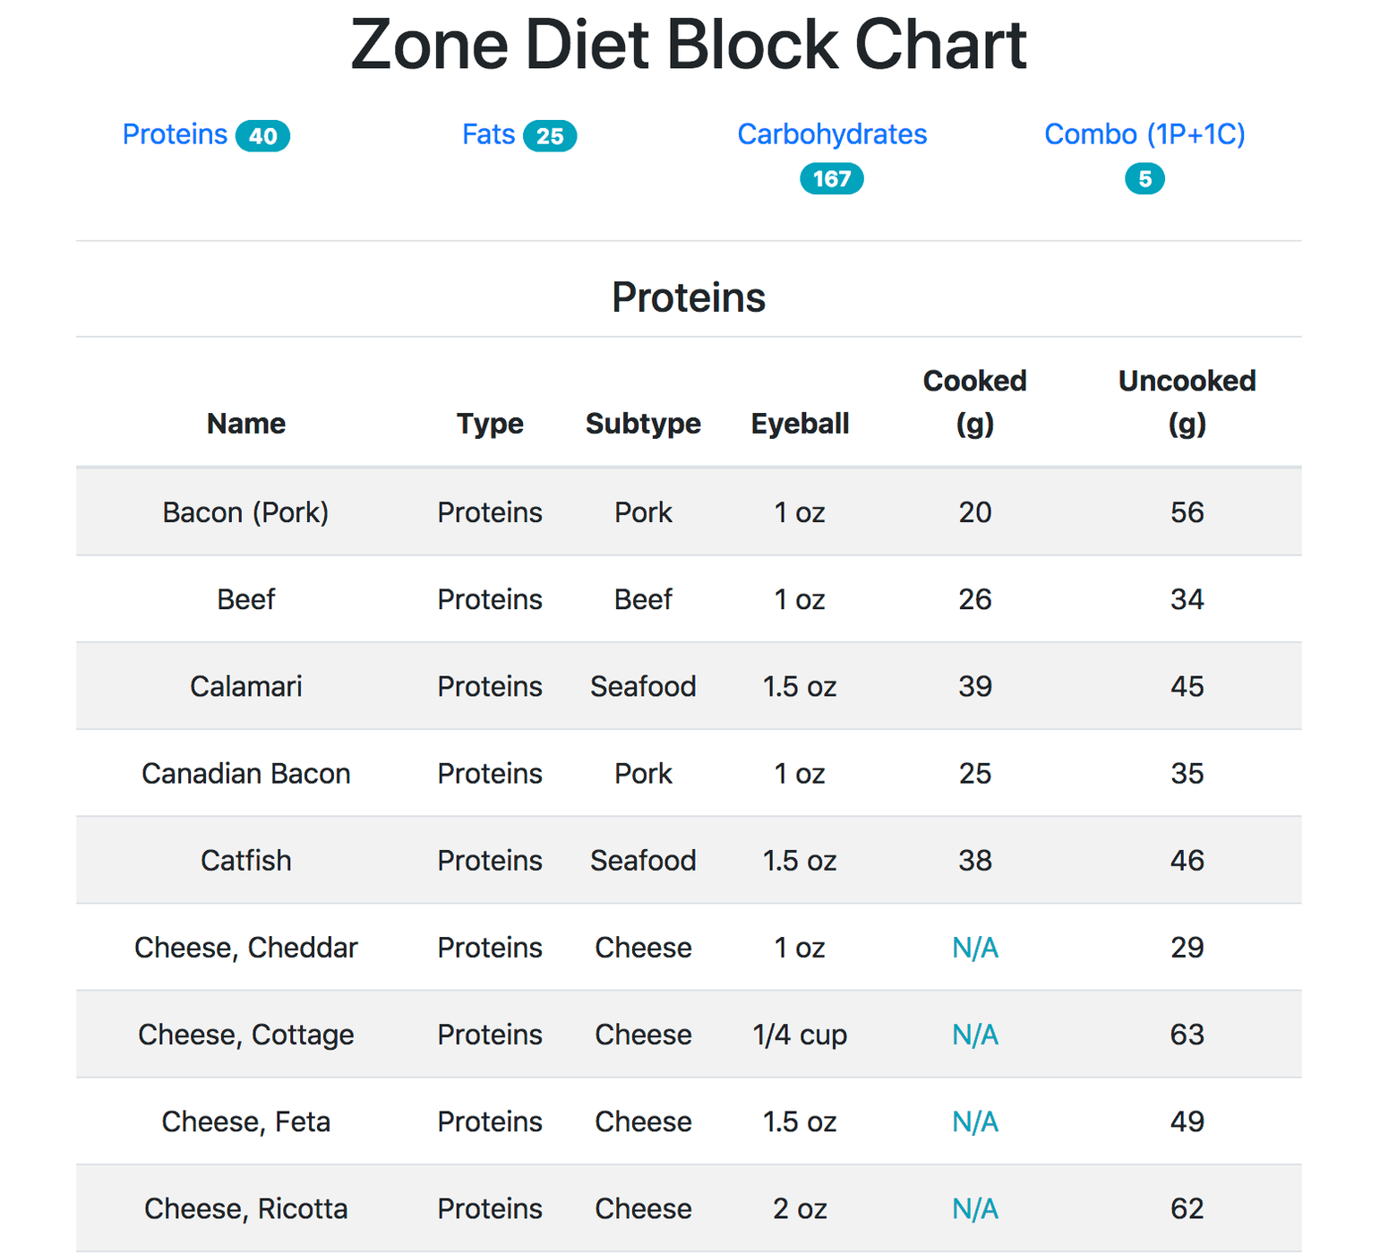Click the Uncooked (g) column header

click(x=1187, y=402)
